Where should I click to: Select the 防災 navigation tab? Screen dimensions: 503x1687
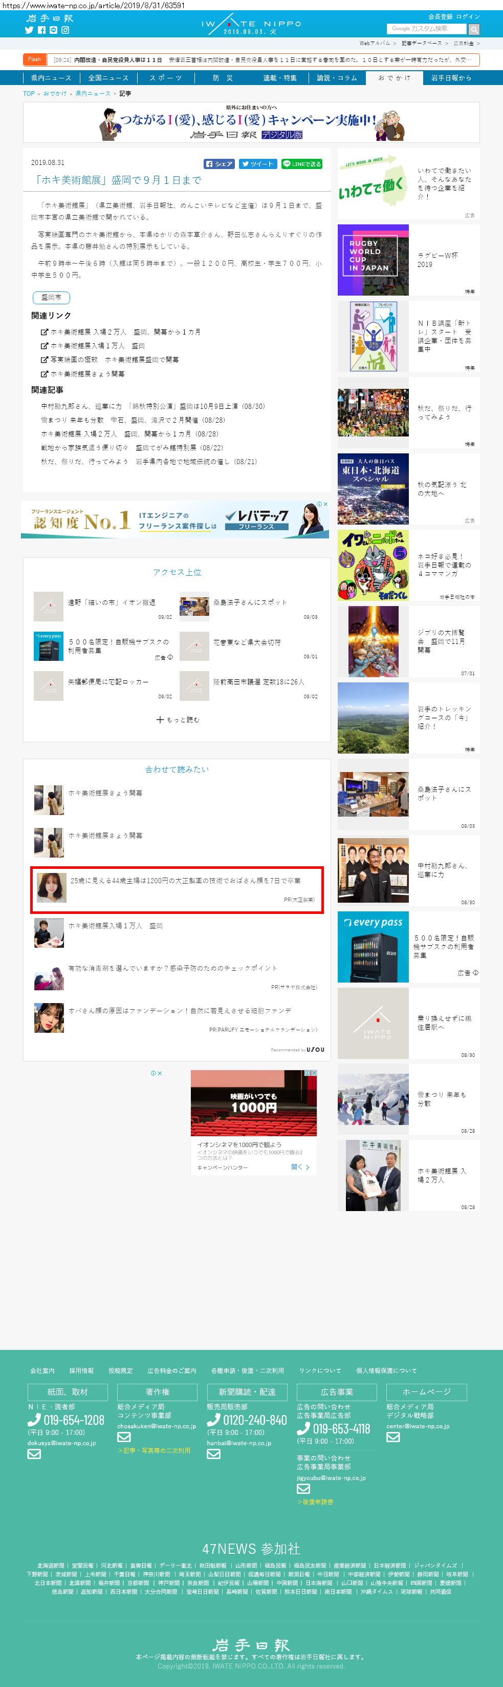tap(223, 78)
